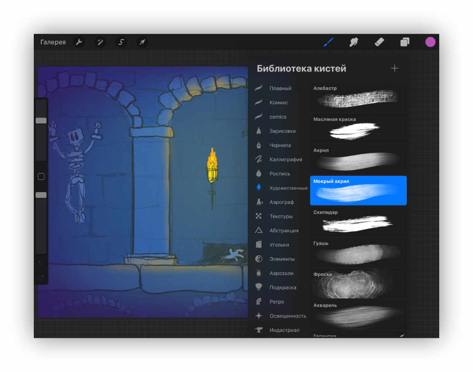Screen dimensions: 473x372
Task: Open the magic wand Adjustments menu
Action: click(x=100, y=42)
